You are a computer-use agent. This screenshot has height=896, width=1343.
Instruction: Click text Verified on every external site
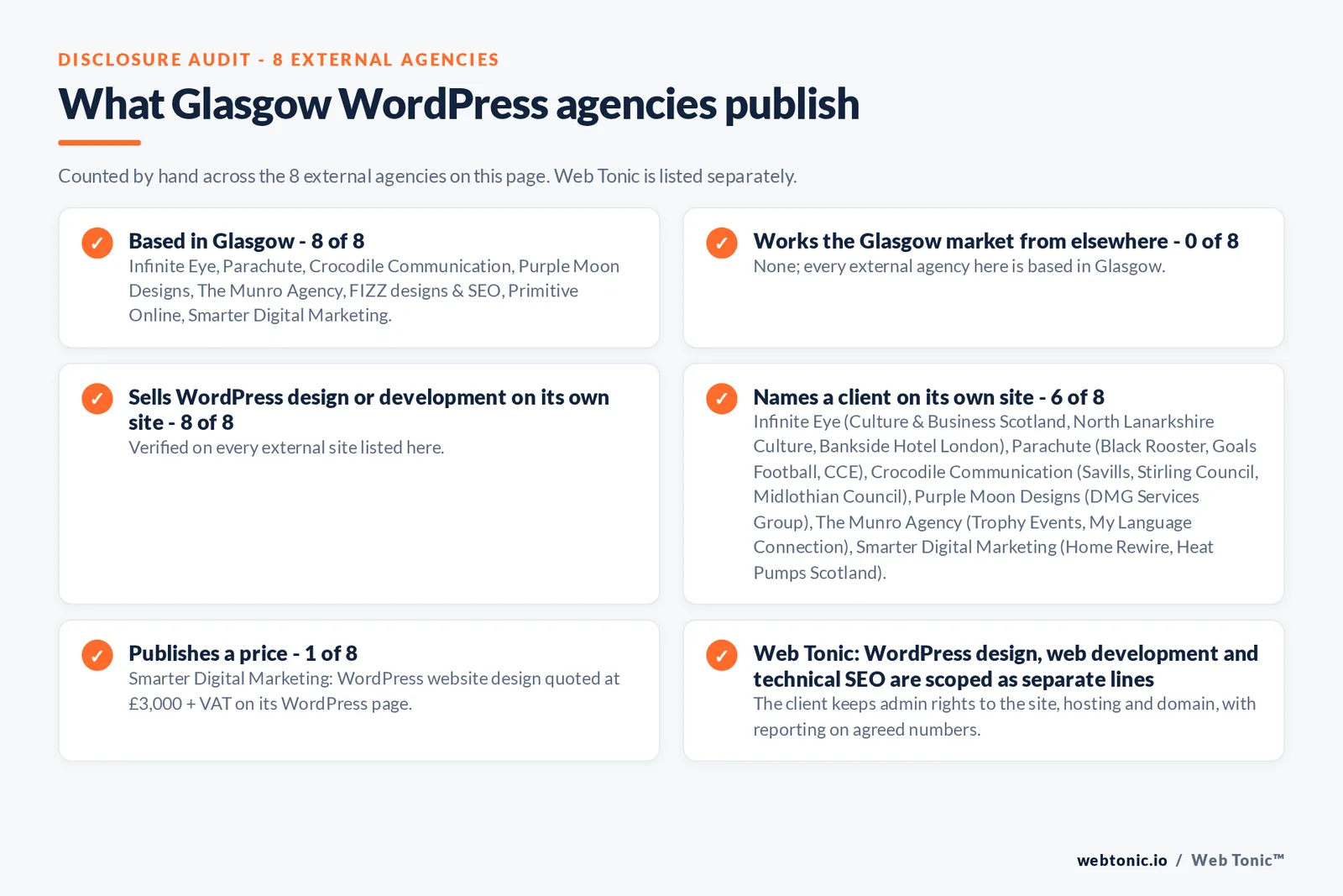pyautogui.click(x=286, y=448)
